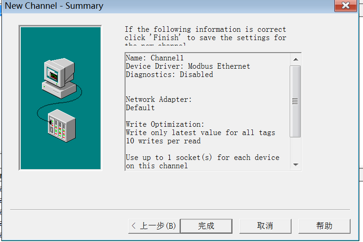Go back with the 上一步(B) button
363x242 pixels.
click(154, 226)
